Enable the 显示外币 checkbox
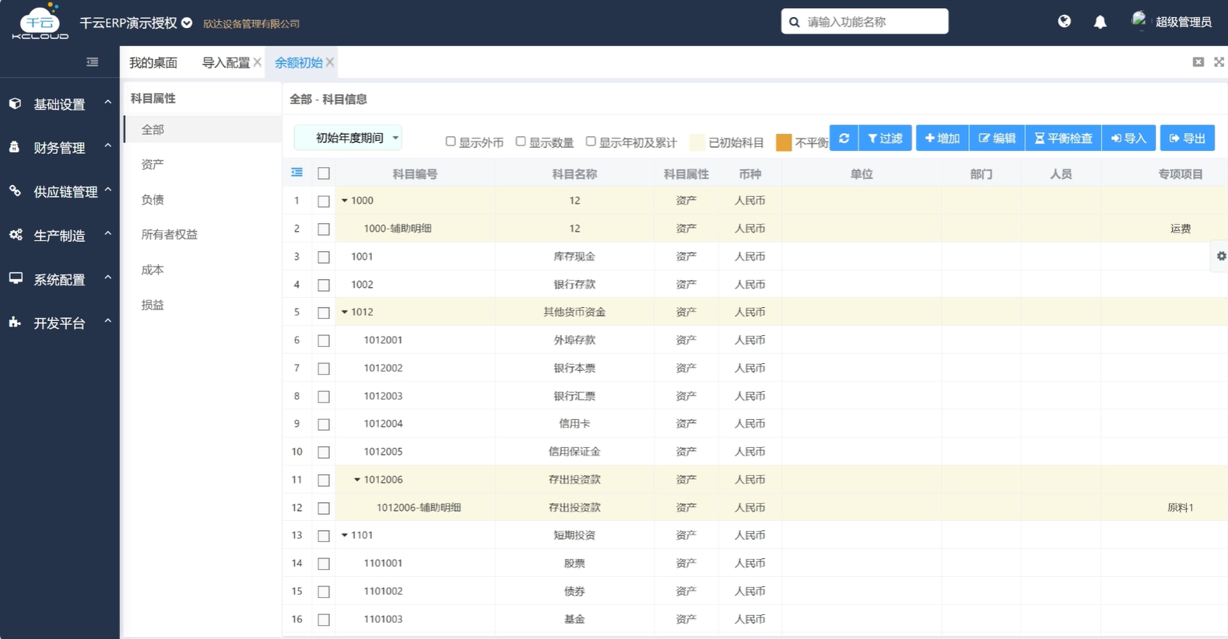1228x639 pixels. 451,141
